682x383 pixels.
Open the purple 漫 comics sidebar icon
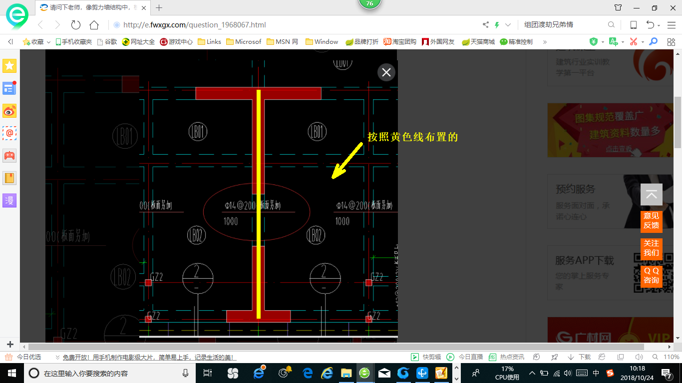pyautogui.click(x=9, y=200)
